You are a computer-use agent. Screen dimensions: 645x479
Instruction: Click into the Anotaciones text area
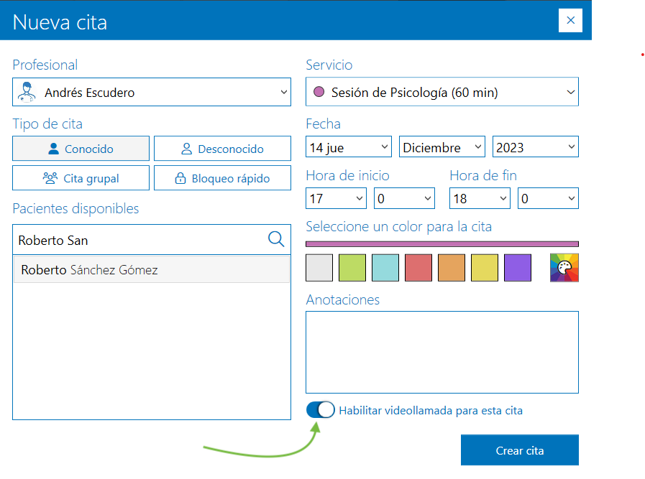[x=442, y=352]
